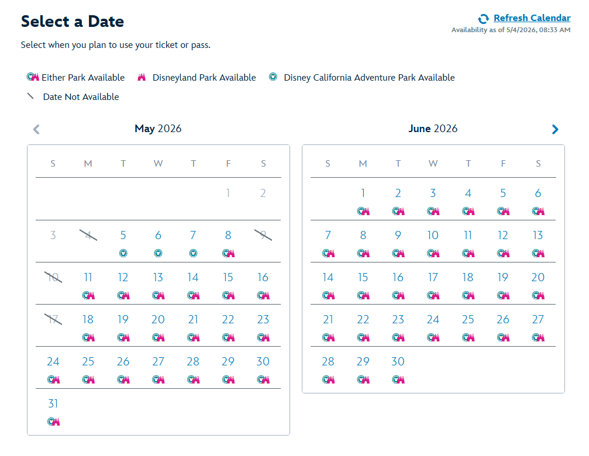Click Either Park Available legend icon
Viewport: 589px width, 456px height.
tap(33, 77)
